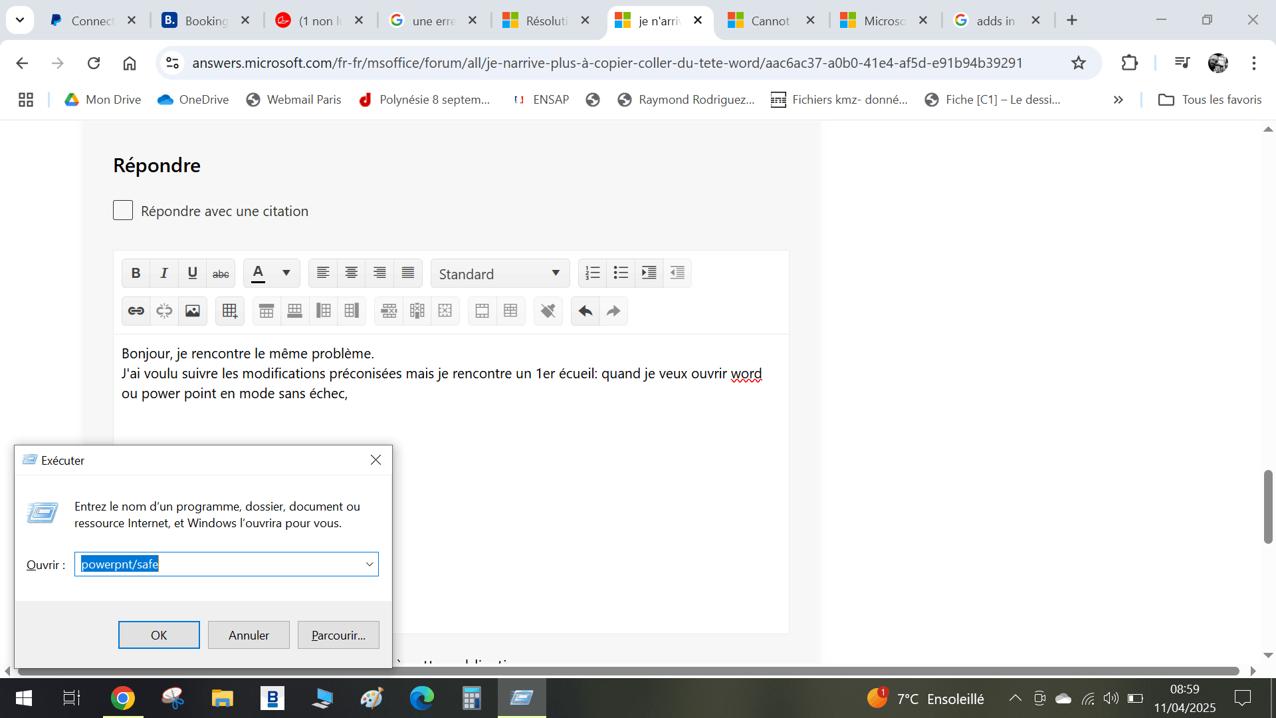The width and height of the screenshot is (1276, 718).
Task: Open the Standard paragraph style dropdown
Action: [x=500, y=274]
